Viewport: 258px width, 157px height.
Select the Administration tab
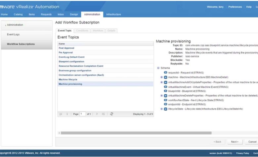click(92, 15)
